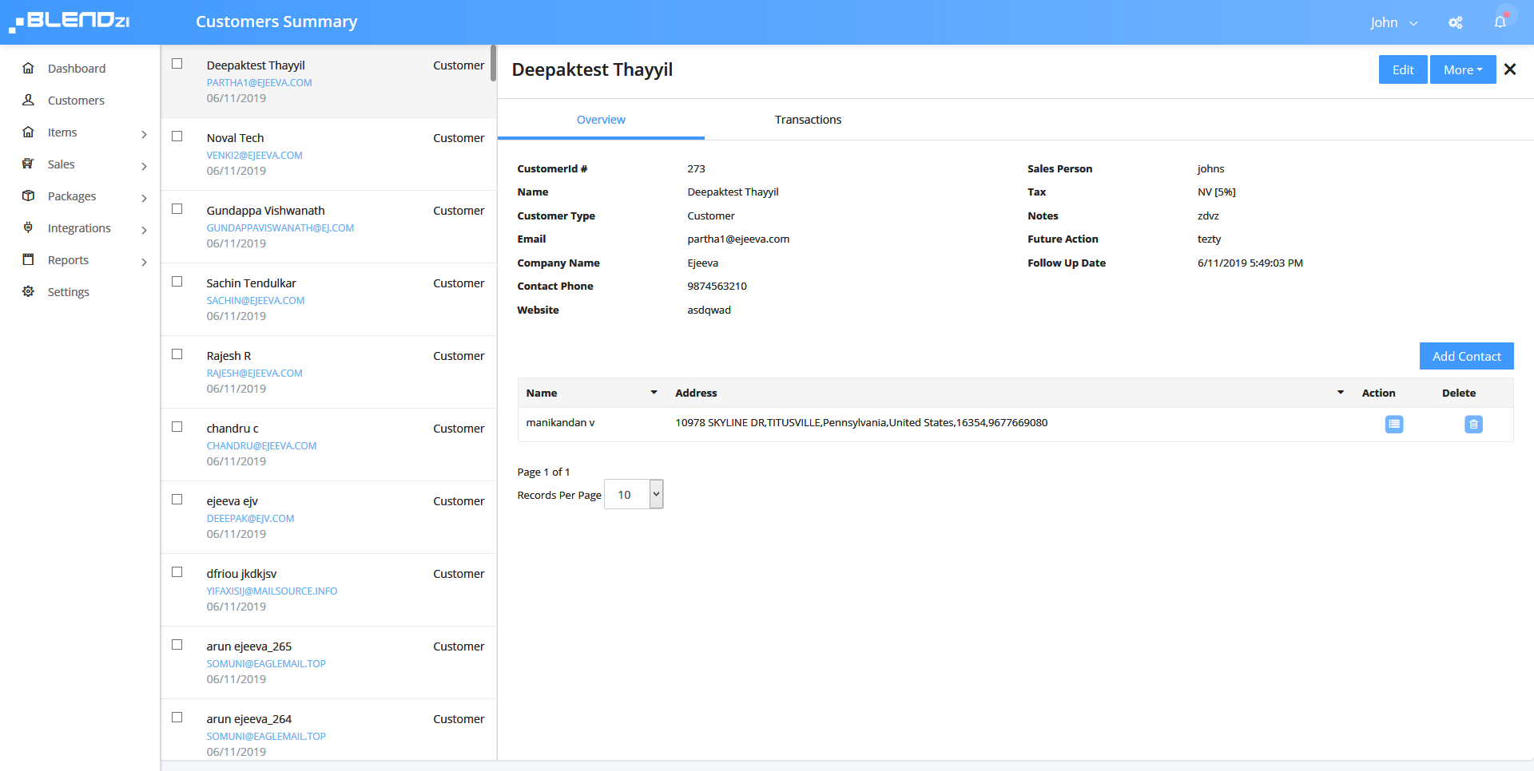The width and height of the screenshot is (1534, 771).
Task: Click the Sales cart icon
Action: [x=29, y=164]
